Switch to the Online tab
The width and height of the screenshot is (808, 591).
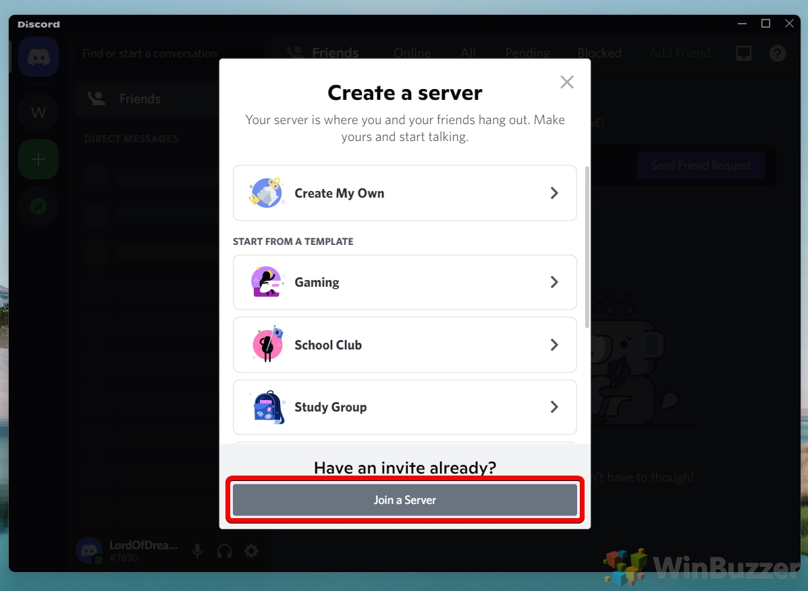(412, 53)
